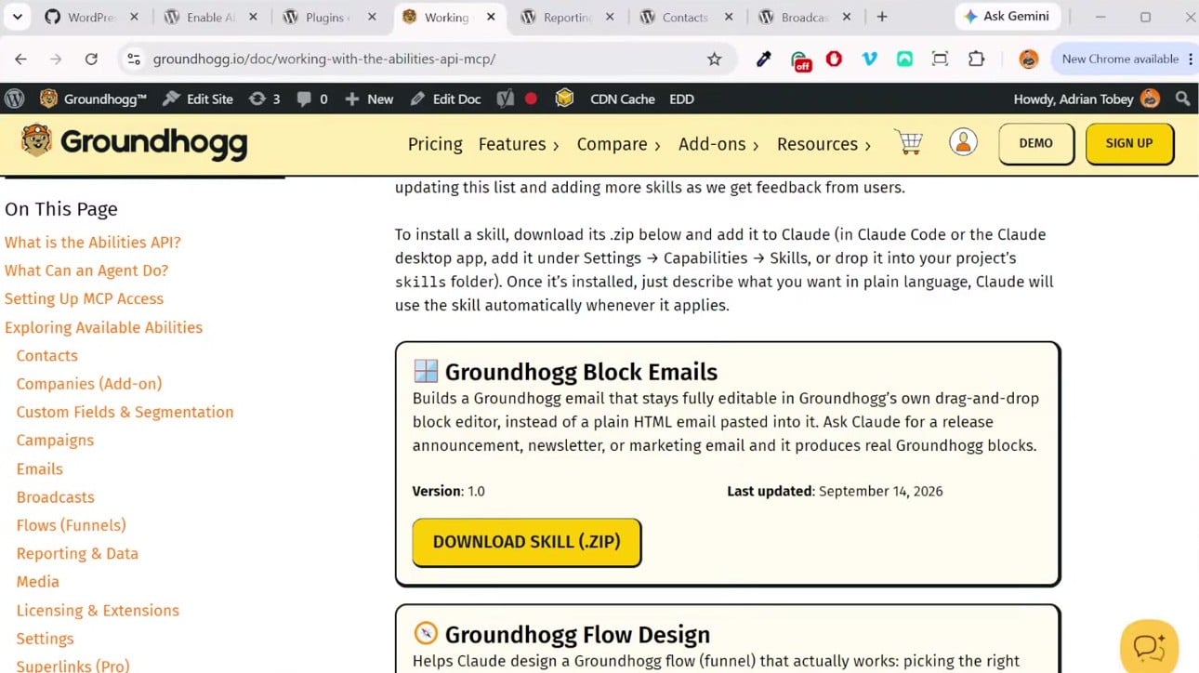Open CDN Cache admin bar item

(x=622, y=99)
